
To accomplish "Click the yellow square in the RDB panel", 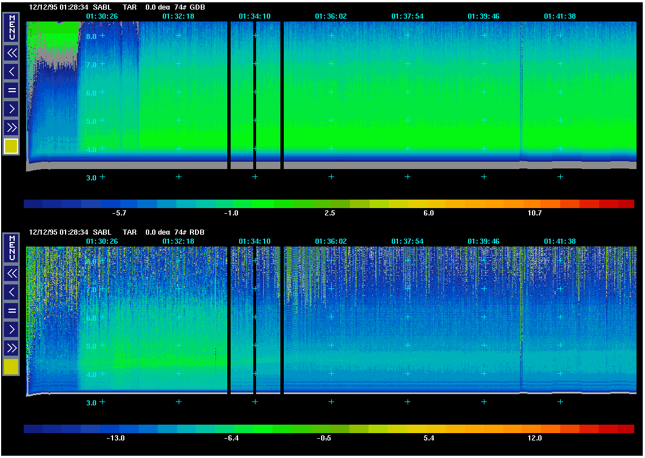I will 11,367.
